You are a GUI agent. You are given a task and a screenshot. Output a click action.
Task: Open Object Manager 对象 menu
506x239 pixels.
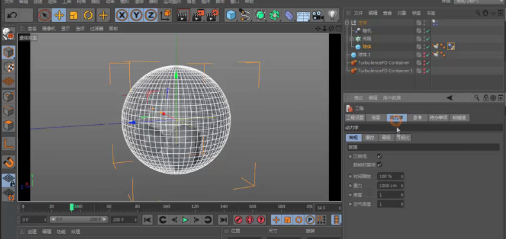coord(402,13)
